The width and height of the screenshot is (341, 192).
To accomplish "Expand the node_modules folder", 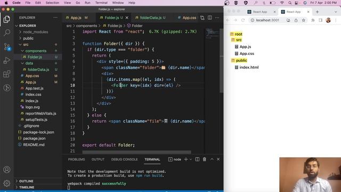I will click(38, 32).
